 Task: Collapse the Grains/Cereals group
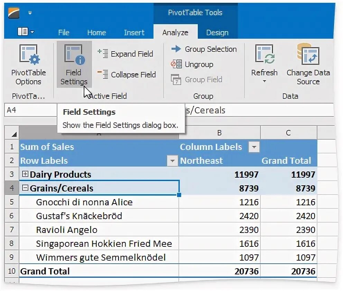click(x=25, y=188)
